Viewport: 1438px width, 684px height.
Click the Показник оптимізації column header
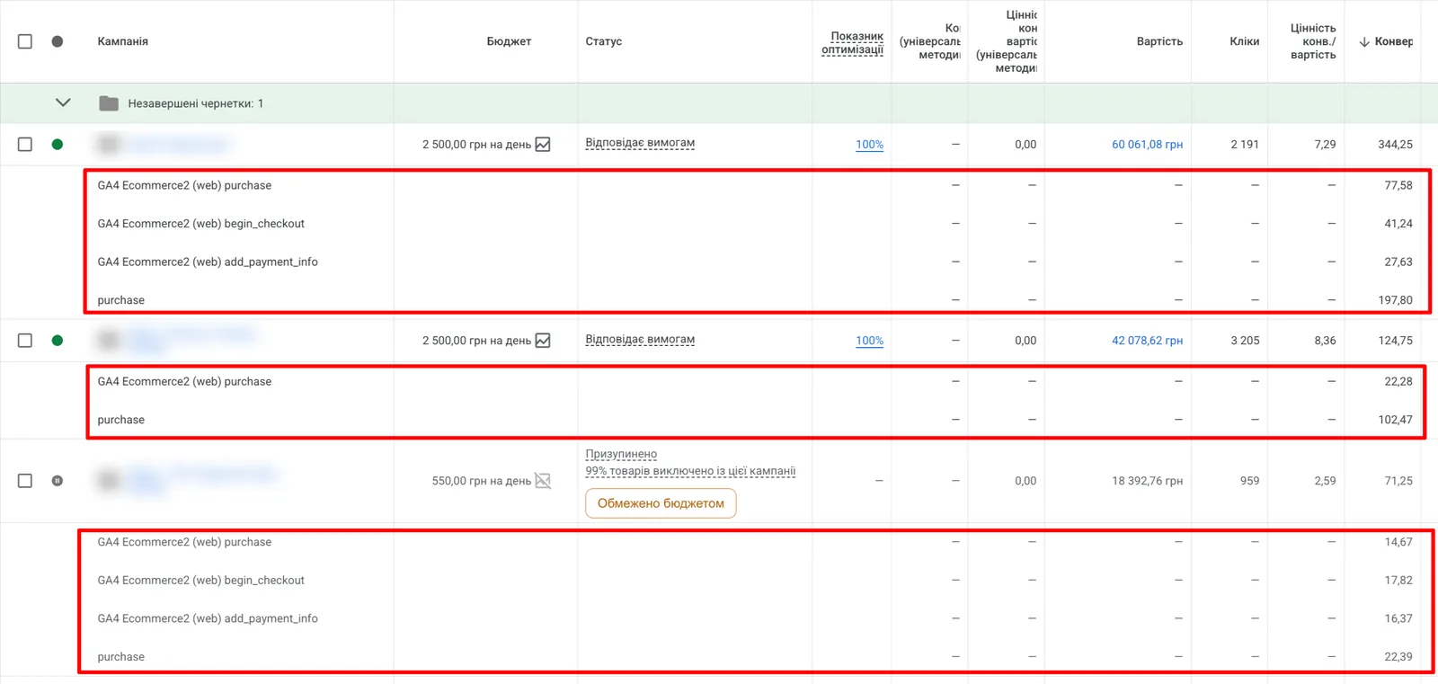pyautogui.click(x=853, y=42)
